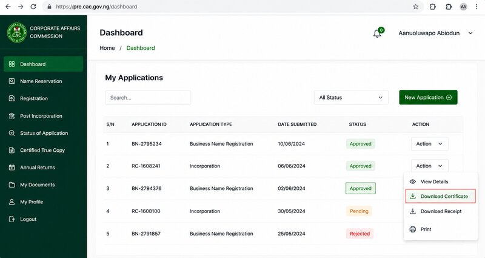Go to Annual Returns page
Image resolution: width=485 pixels, height=258 pixels.
point(43,168)
